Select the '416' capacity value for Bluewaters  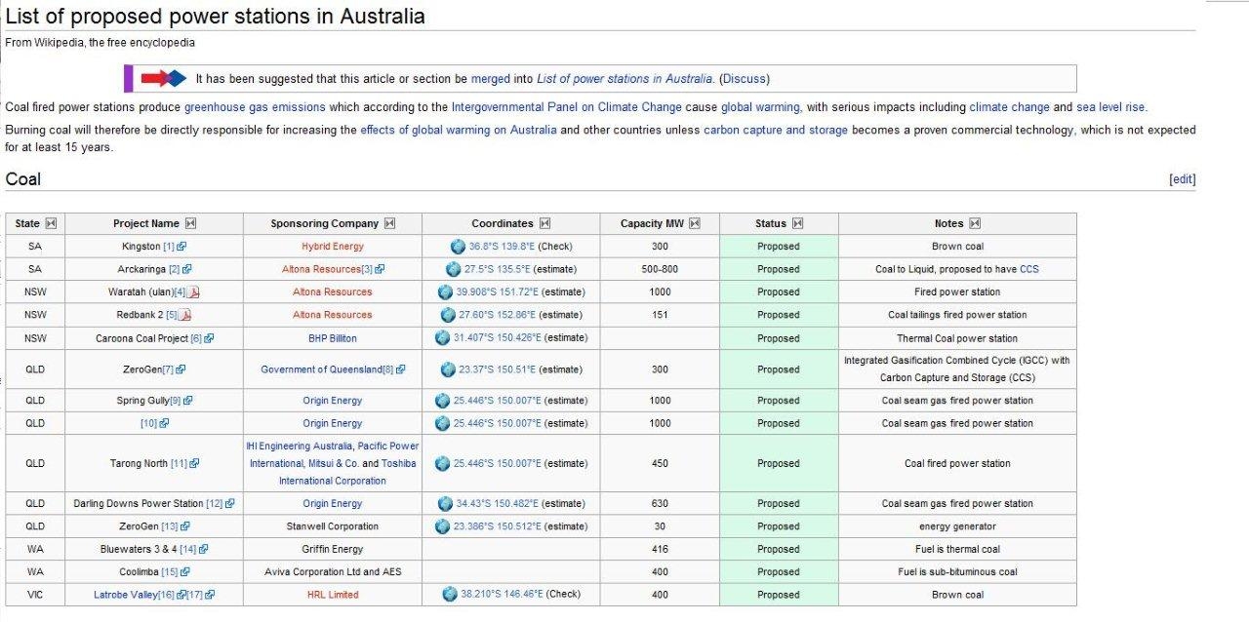click(660, 550)
